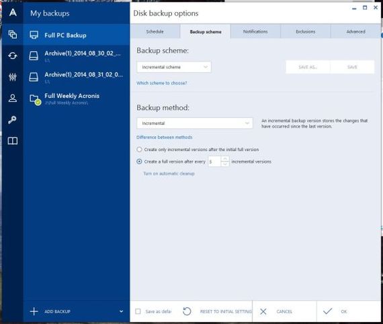Image resolution: width=383 pixels, height=324 pixels.
Task: Confirm with the OK button
Action: point(349,311)
